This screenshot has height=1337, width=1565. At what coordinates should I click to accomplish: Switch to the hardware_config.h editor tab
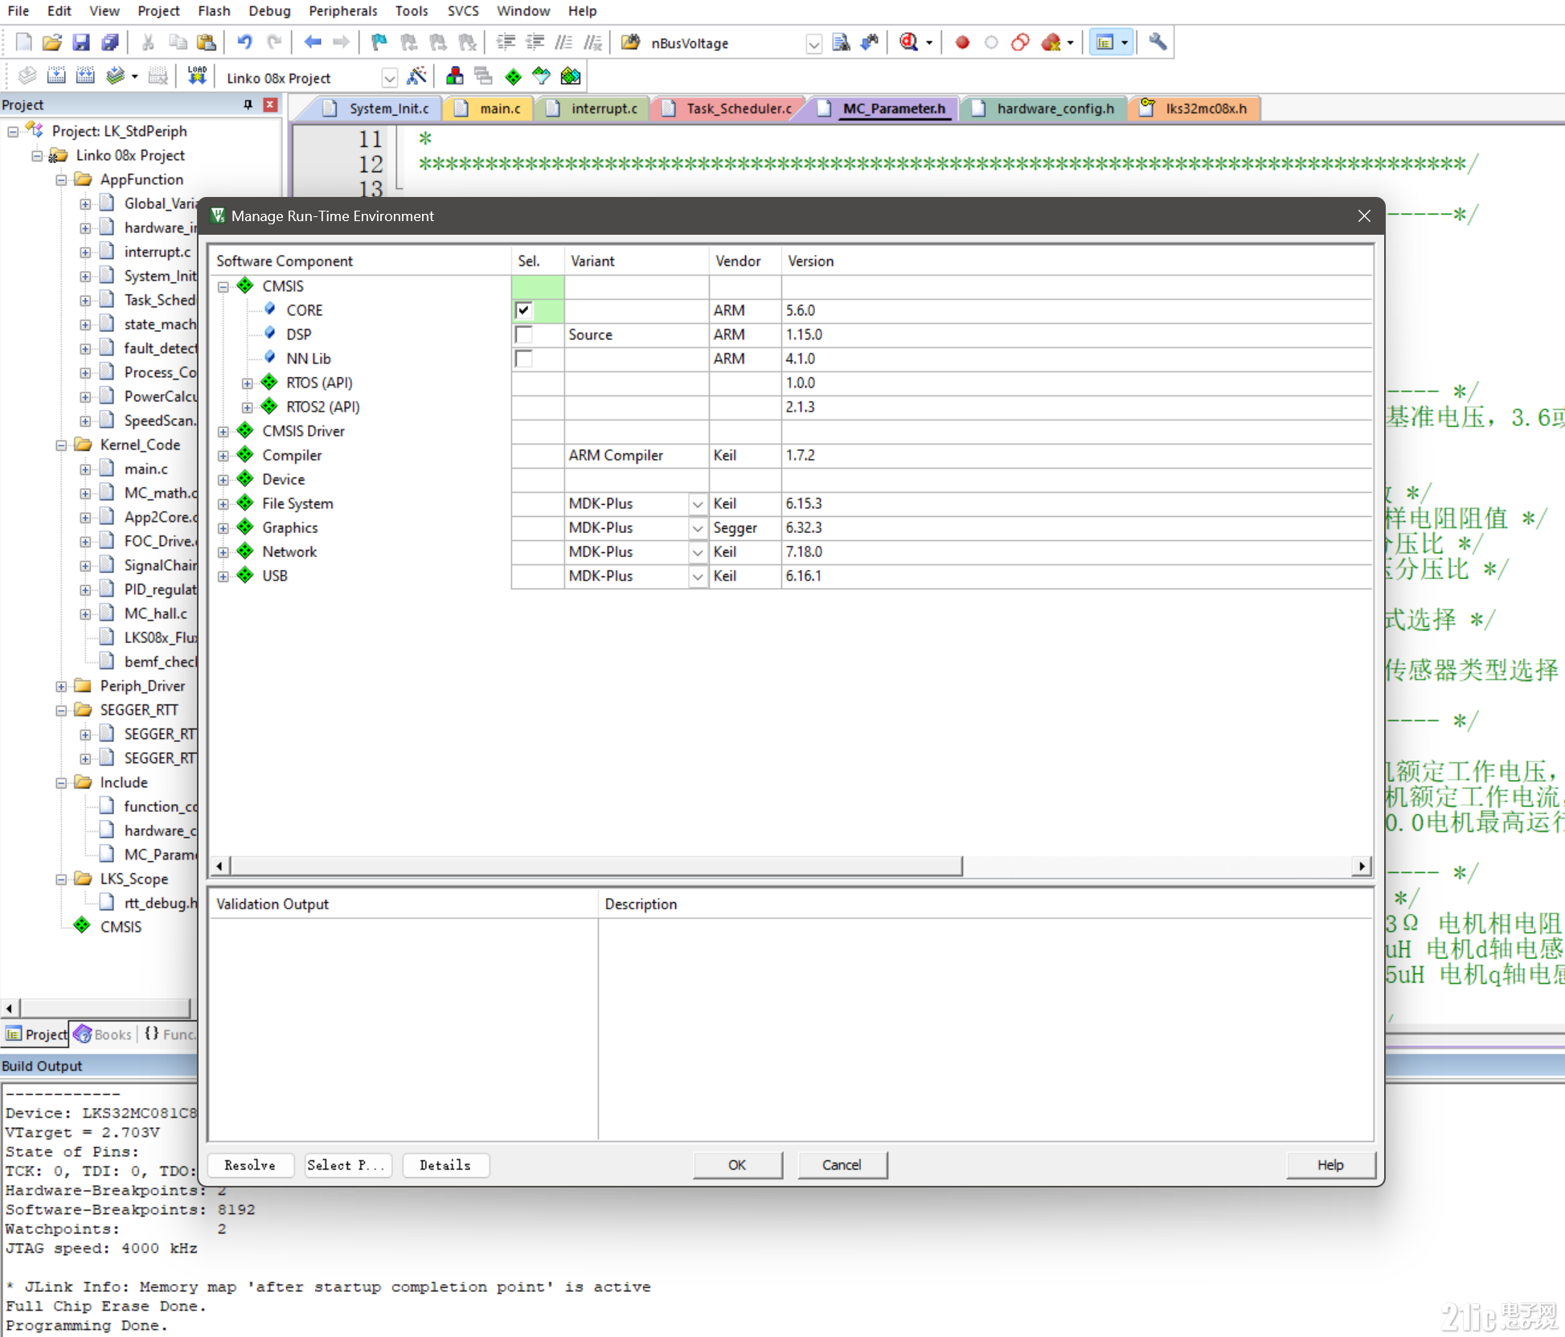pos(1045,109)
